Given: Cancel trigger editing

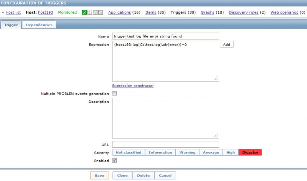Looking at the screenshot, I should (x=165, y=176).
